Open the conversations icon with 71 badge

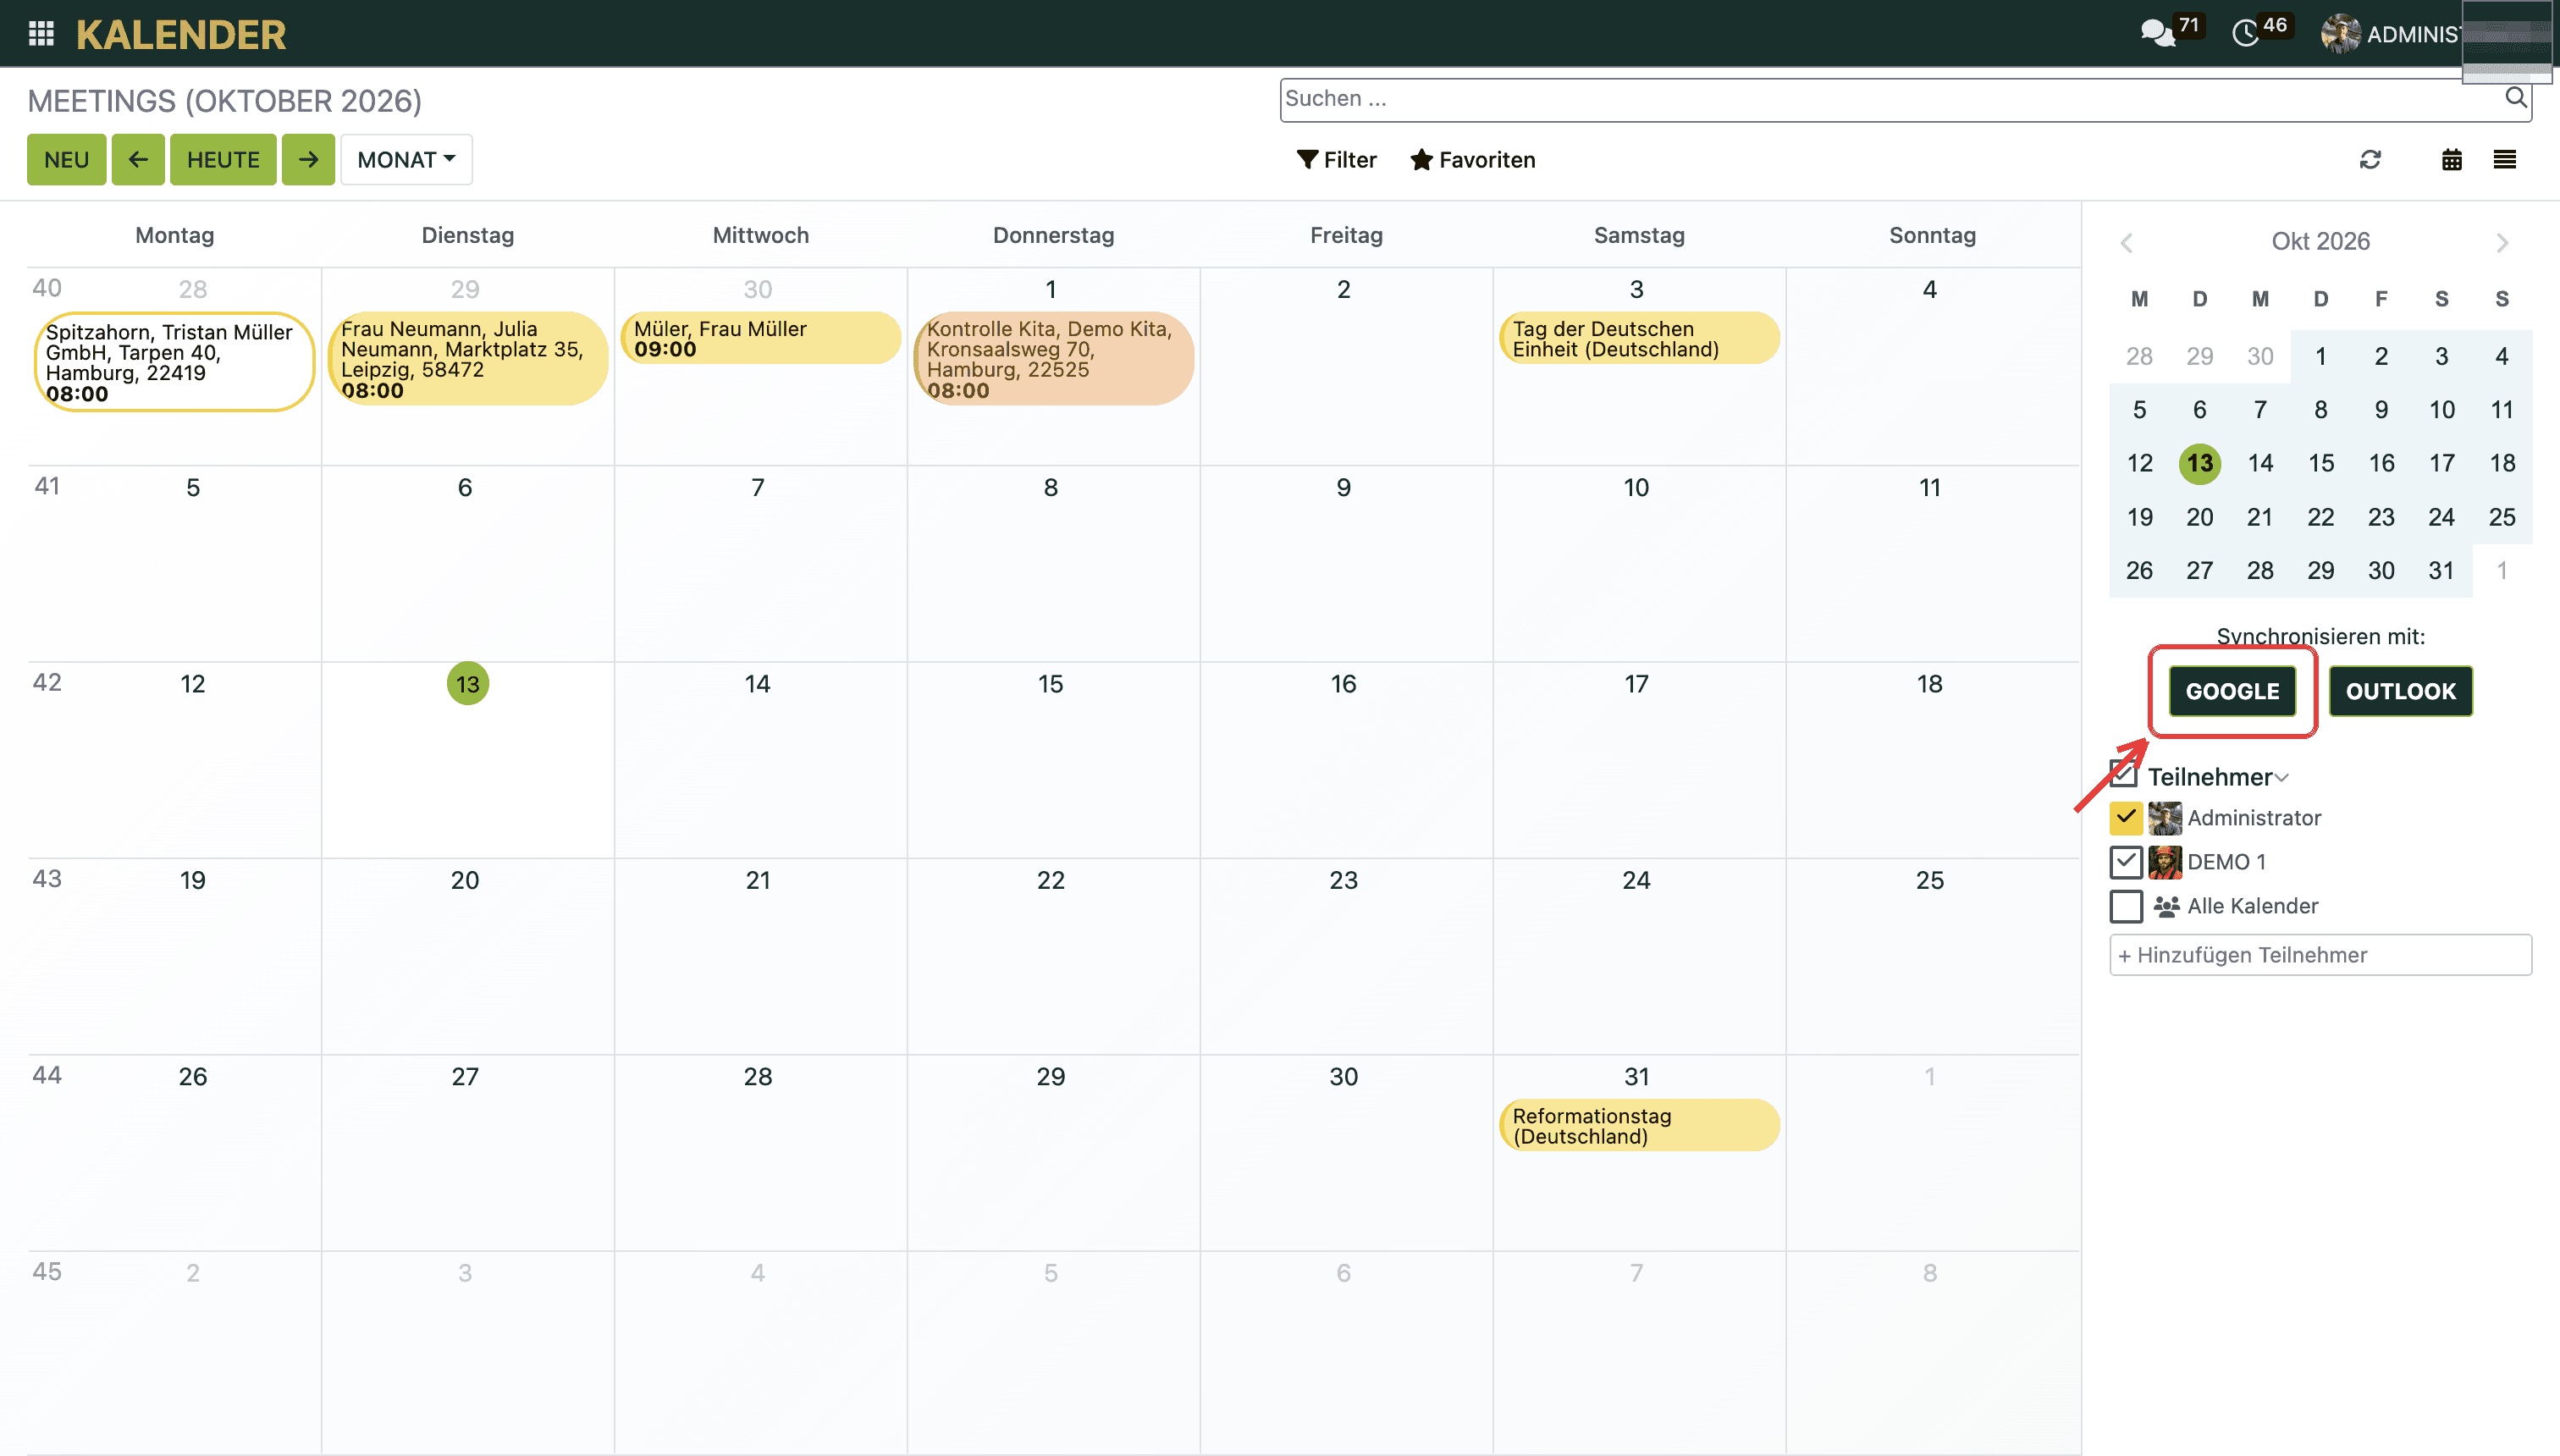coord(2157,34)
